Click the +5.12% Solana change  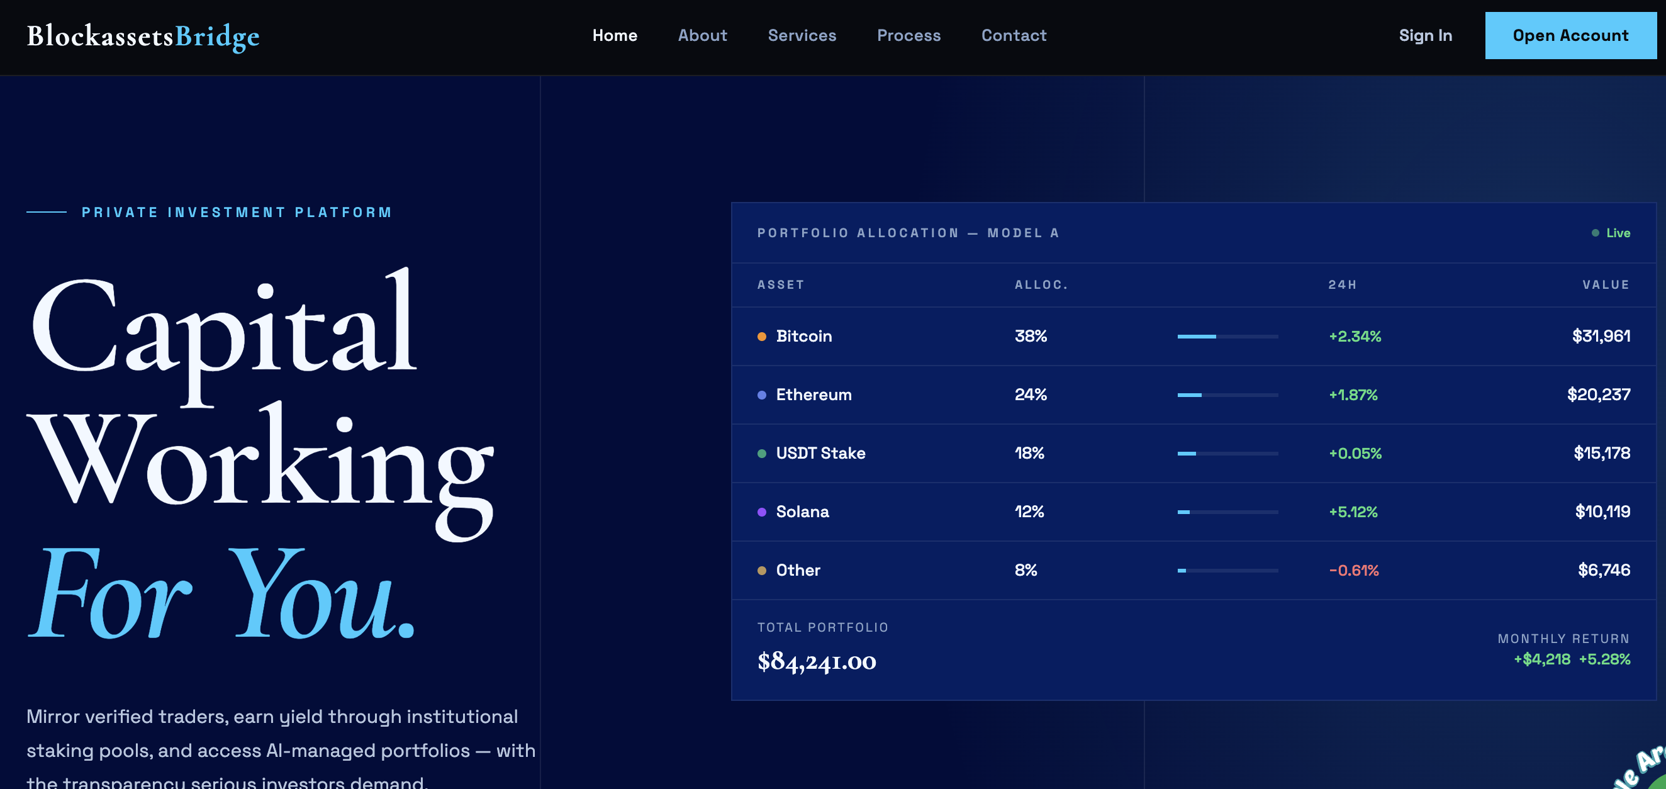(1353, 512)
